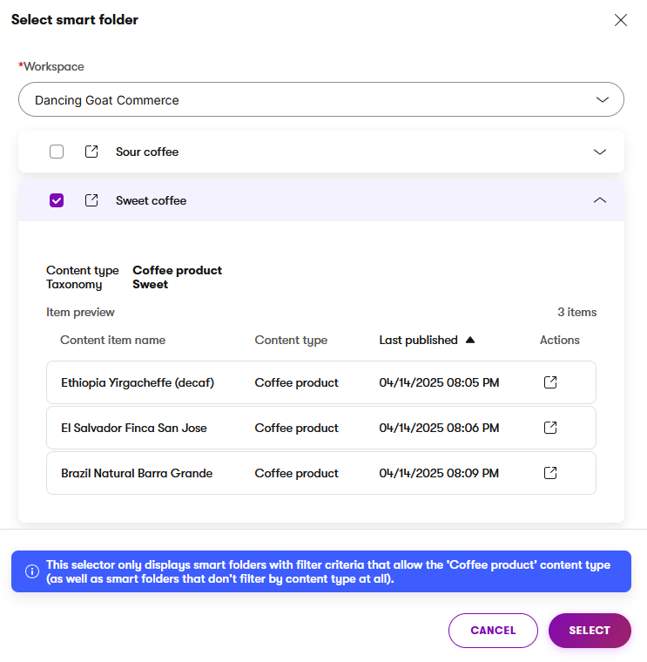Viewport: 647px width, 662px height.
Task: Click the Brazil Natural Barra Grande row name
Action: click(137, 473)
